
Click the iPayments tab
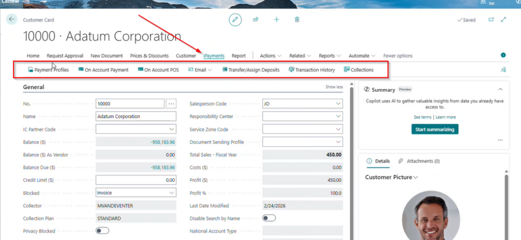tap(214, 56)
